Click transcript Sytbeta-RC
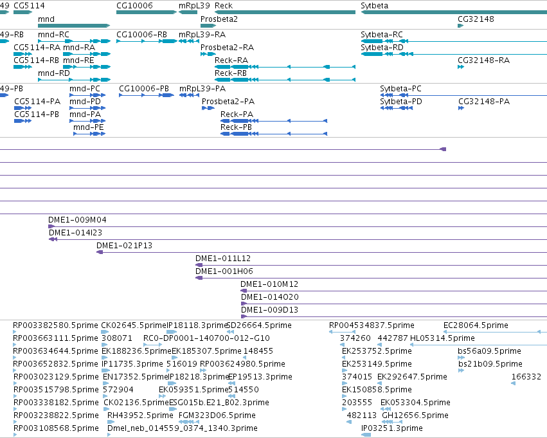The height and width of the screenshot is (438, 547). pos(382,35)
